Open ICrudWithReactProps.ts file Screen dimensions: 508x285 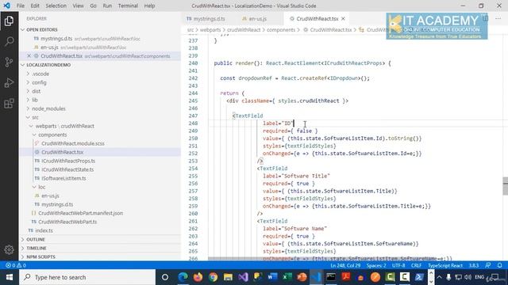pos(68,161)
